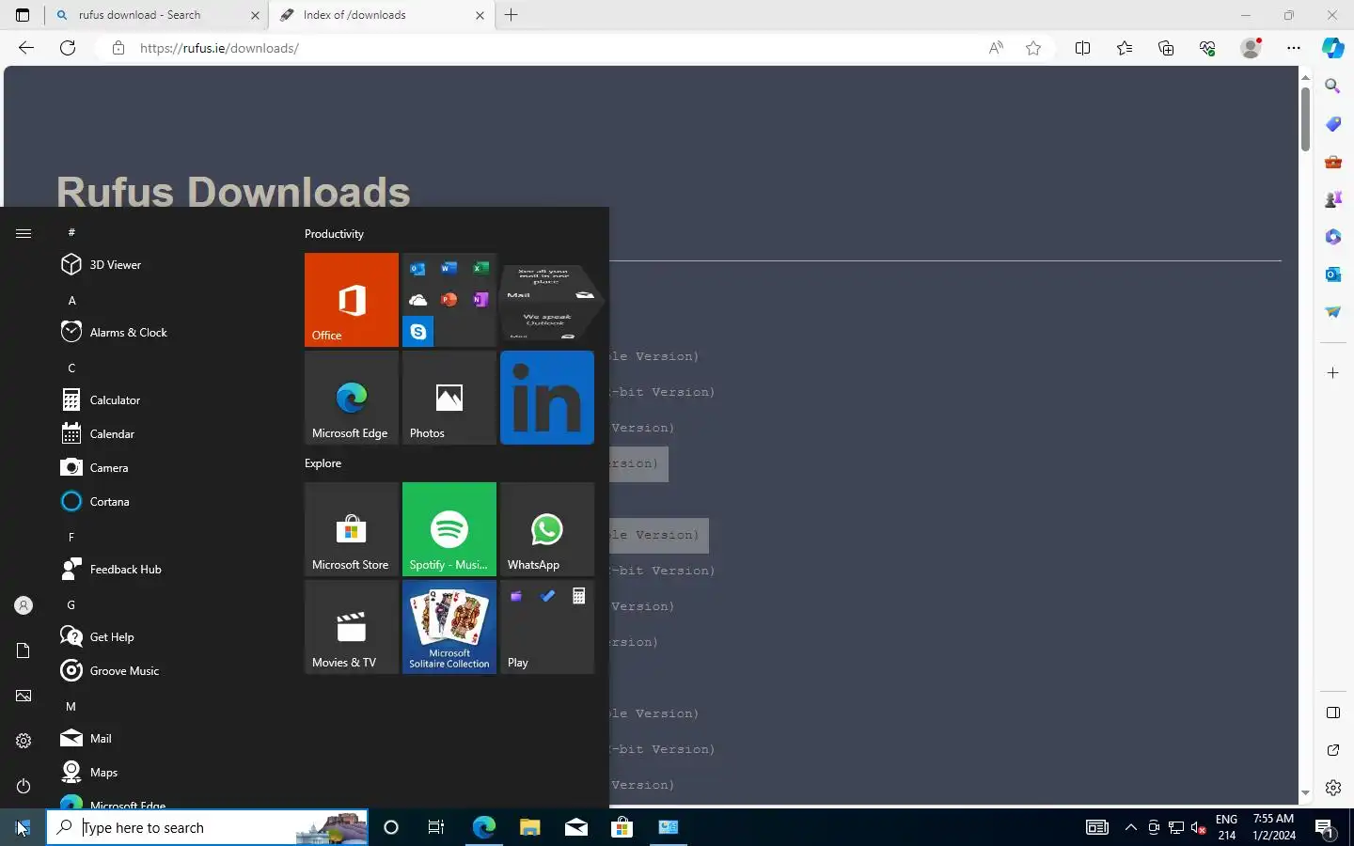The image size is (1354, 846).
Task: Open the Office tile in Start menu
Action: (x=351, y=300)
